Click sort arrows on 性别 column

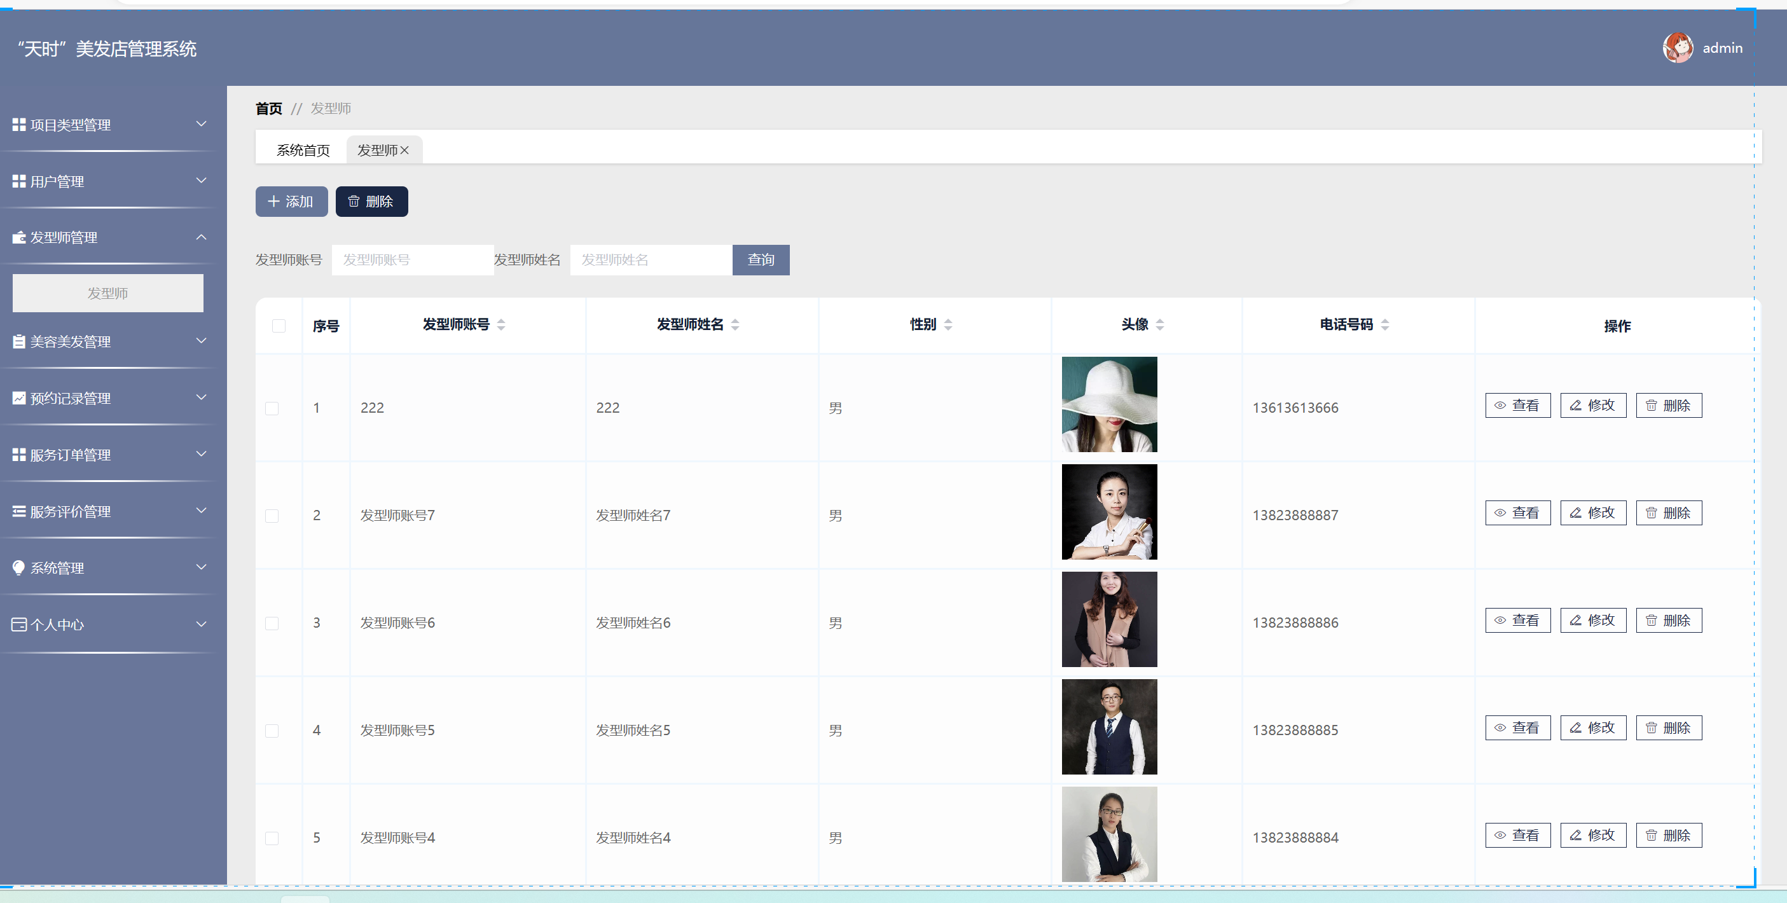948,324
